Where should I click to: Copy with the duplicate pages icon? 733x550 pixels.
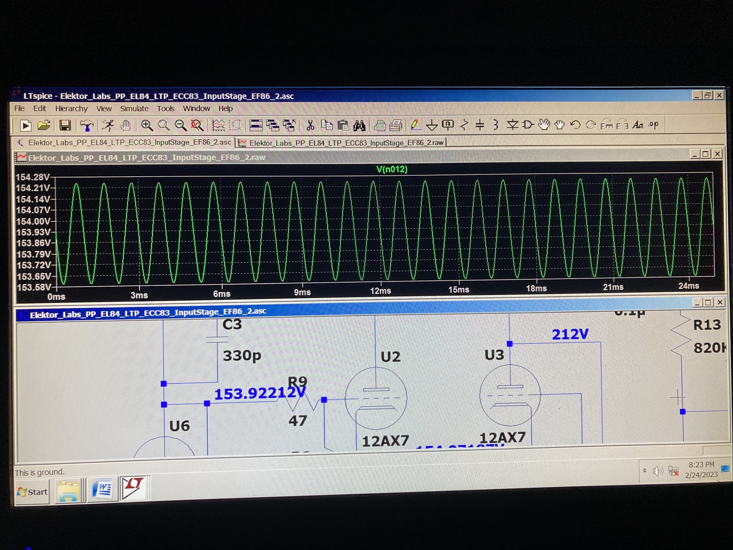point(327,125)
